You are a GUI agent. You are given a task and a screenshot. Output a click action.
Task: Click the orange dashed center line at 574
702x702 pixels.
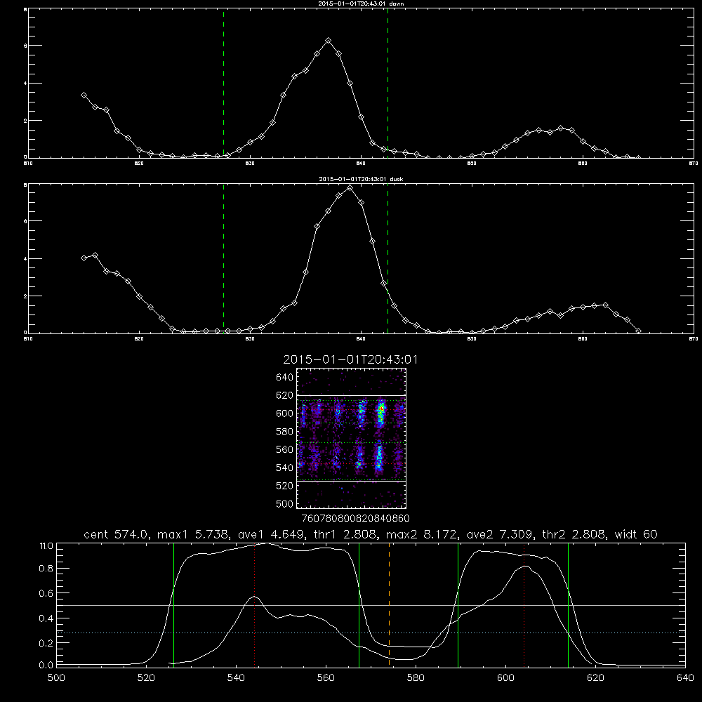tap(389, 604)
